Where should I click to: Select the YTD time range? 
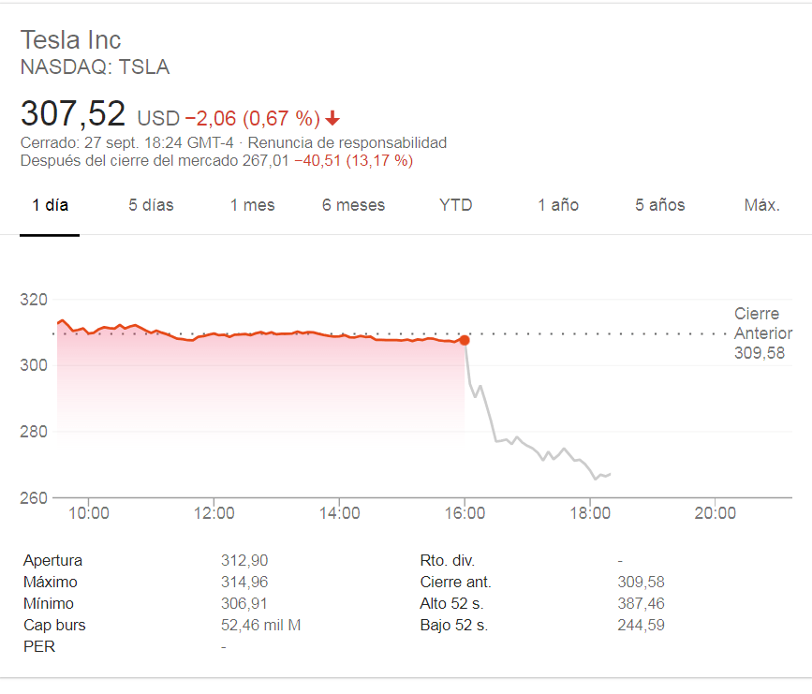click(456, 205)
